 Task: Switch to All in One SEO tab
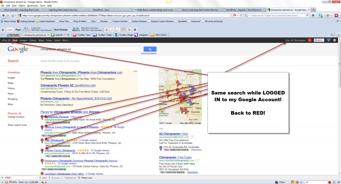(x=22, y=10)
